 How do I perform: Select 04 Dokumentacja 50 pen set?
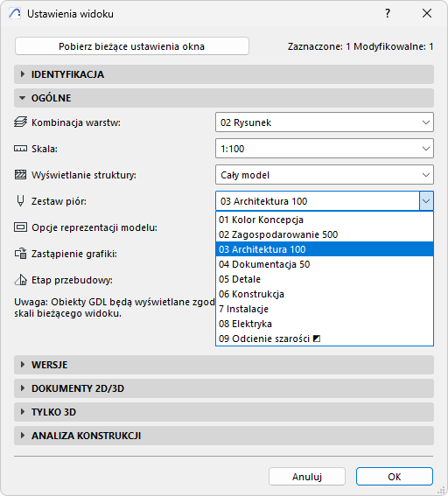coord(325,264)
